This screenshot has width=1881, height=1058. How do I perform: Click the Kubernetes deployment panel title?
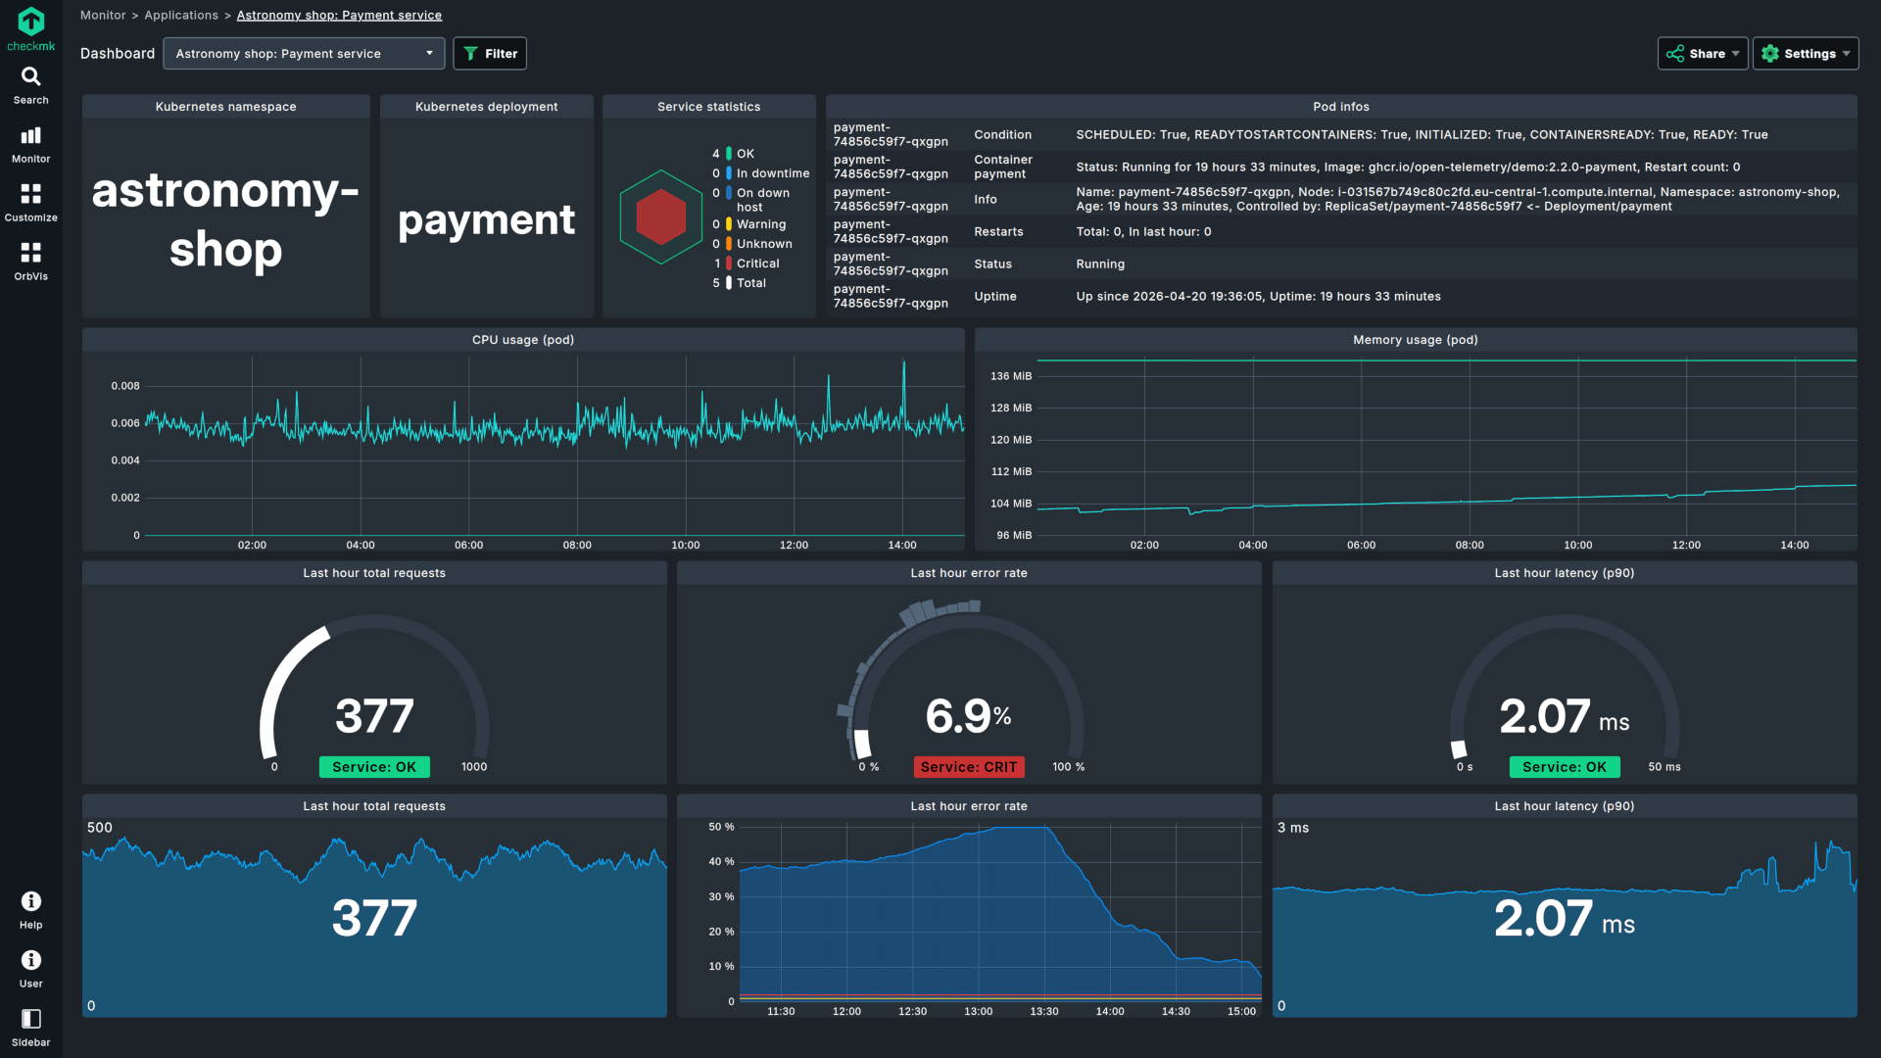pyautogui.click(x=487, y=107)
